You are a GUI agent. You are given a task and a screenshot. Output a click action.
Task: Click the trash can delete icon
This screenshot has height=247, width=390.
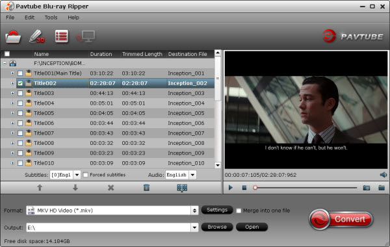(x=146, y=188)
